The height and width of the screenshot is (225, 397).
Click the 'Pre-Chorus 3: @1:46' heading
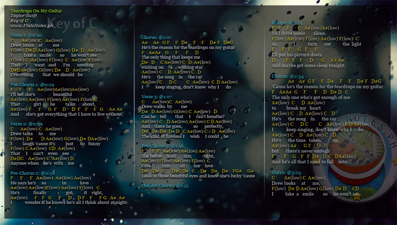[162, 146]
